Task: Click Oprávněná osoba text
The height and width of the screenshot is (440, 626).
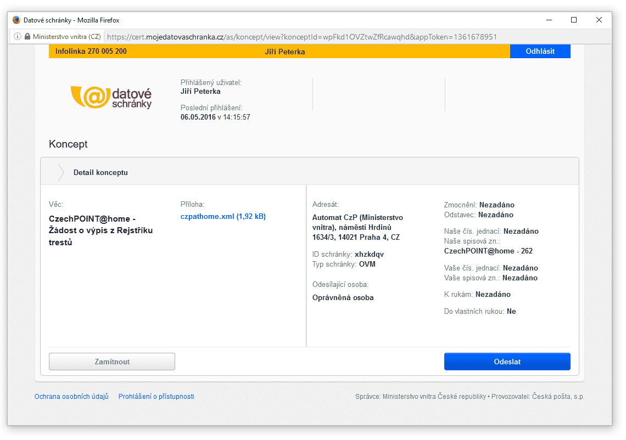Action: coord(343,298)
